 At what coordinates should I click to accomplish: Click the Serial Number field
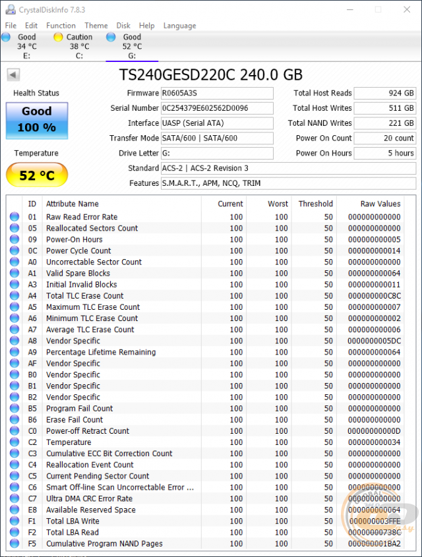(217, 108)
